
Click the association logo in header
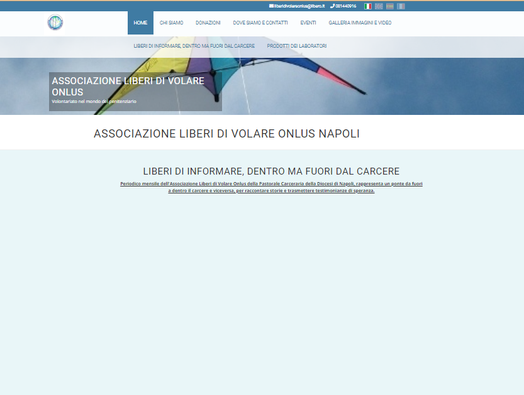pyautogui.click(x=55, y=23)
